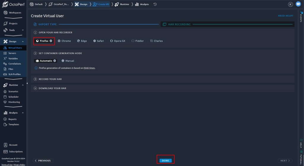The height and width of the screenshot is (166, 304).
Task: Open Runtime in the breadcrumb bar
Action: click(122, 4)
